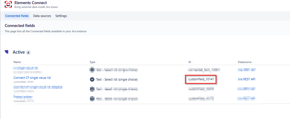Collapse the Active fields section heading
This screenshot has width=290, height=119.
point(18,52)
